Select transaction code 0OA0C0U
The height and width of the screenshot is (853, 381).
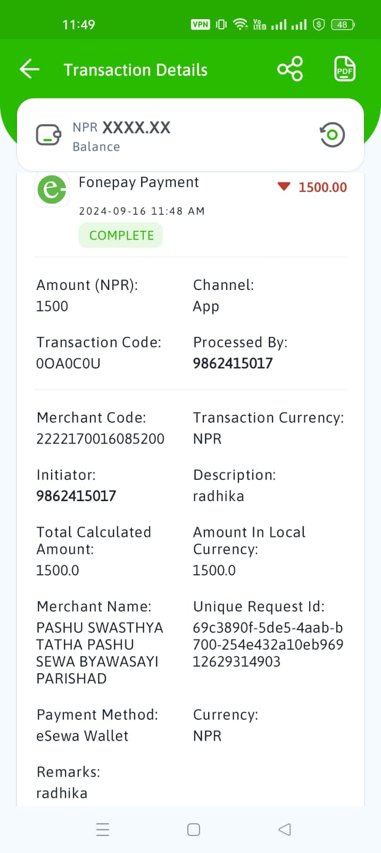point(68,364)
